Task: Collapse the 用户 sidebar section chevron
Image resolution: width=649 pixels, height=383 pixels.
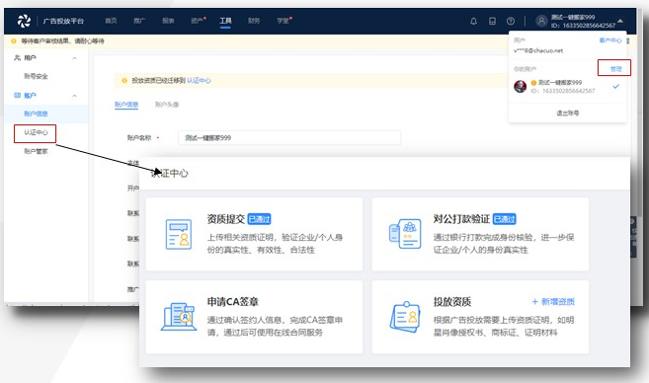Action: pos(74,58)
